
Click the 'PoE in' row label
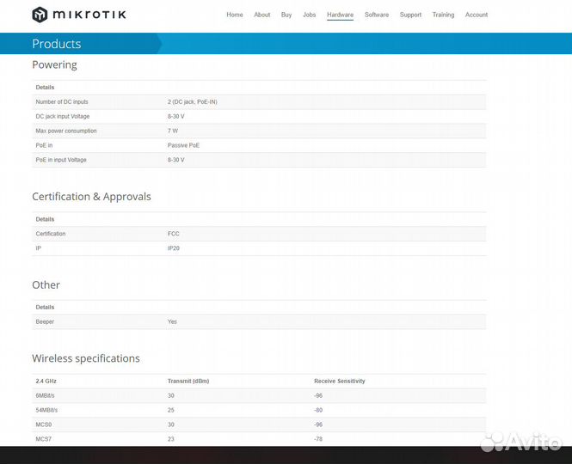[44, 145]
